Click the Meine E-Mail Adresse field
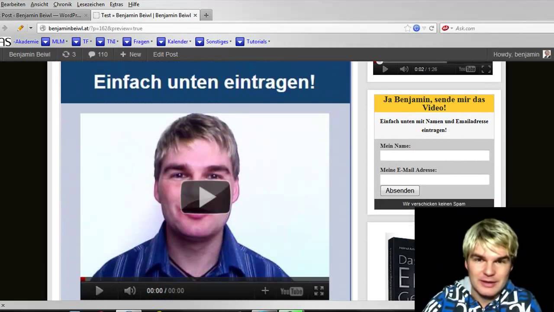This screenshot has width=554, height=312. tap(435, 179)
